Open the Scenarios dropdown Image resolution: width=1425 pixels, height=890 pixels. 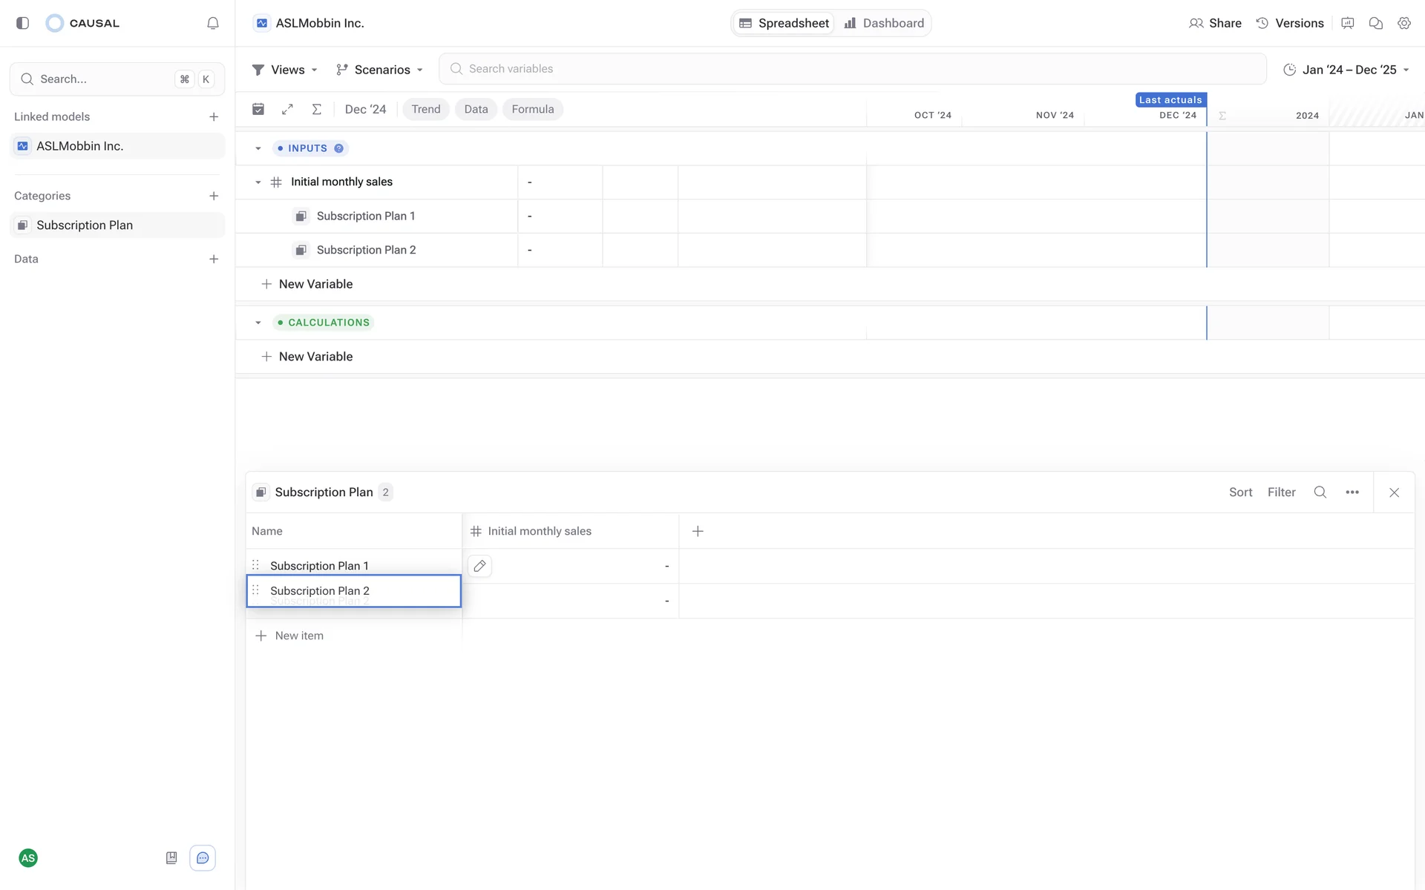click(x=379, y=70)
